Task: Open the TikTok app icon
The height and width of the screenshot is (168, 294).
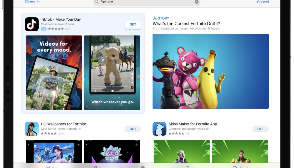Action: pyautogui.click(x=32, y=24)
